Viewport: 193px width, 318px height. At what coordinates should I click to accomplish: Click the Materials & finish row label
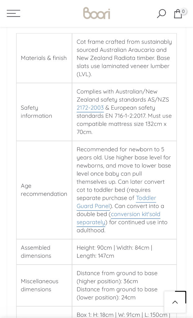point(44,58)
